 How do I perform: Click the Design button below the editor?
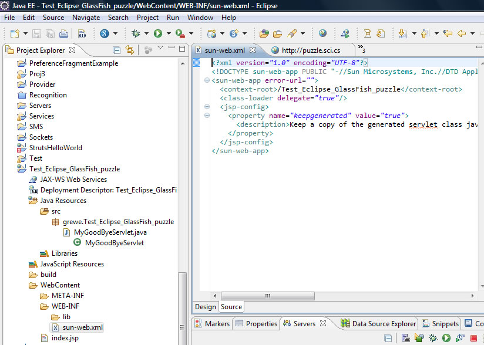(x=205, y=306)
